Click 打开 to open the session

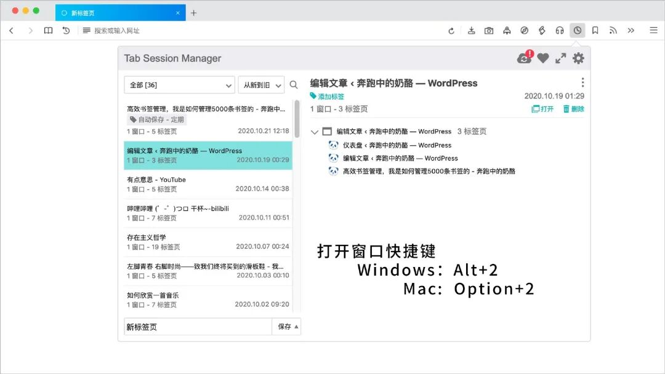pyautogui.click(x=542, y=109)
